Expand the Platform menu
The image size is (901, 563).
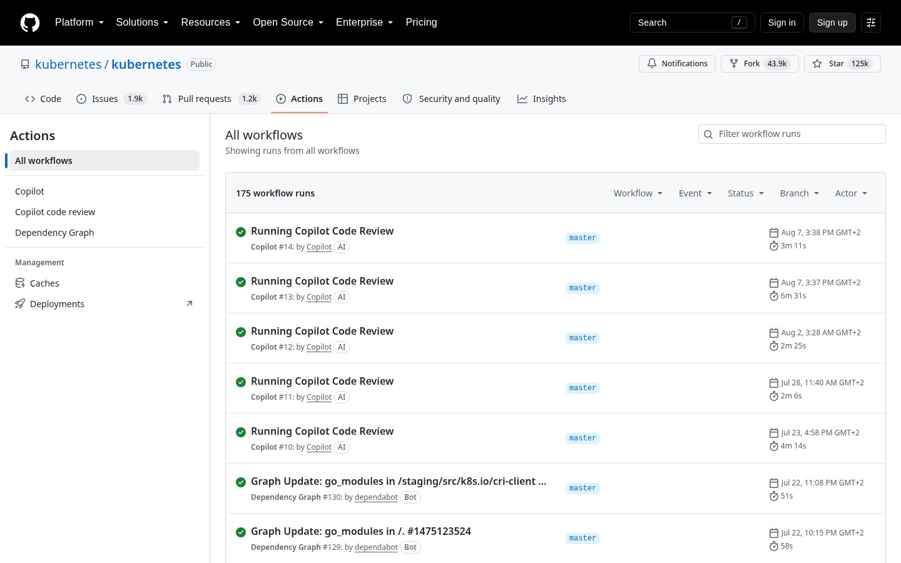point(79,23)
